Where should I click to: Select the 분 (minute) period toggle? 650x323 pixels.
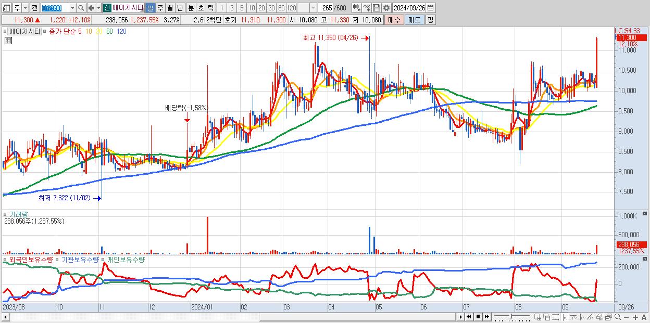191,8
